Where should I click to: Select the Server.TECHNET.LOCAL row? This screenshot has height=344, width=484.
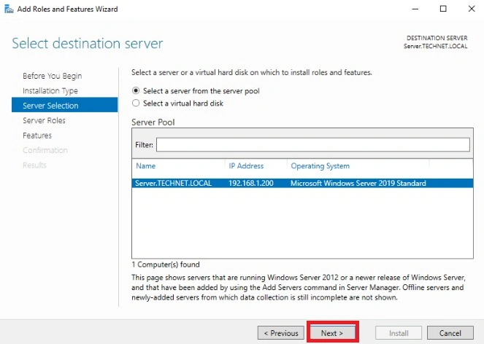click(x=302, y=183)
